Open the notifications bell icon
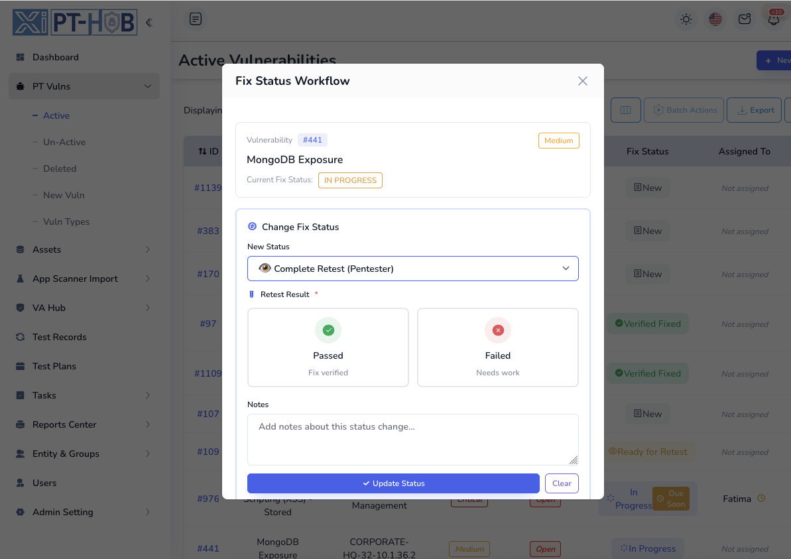Screen dimensions: 791x559 point(773,19)
